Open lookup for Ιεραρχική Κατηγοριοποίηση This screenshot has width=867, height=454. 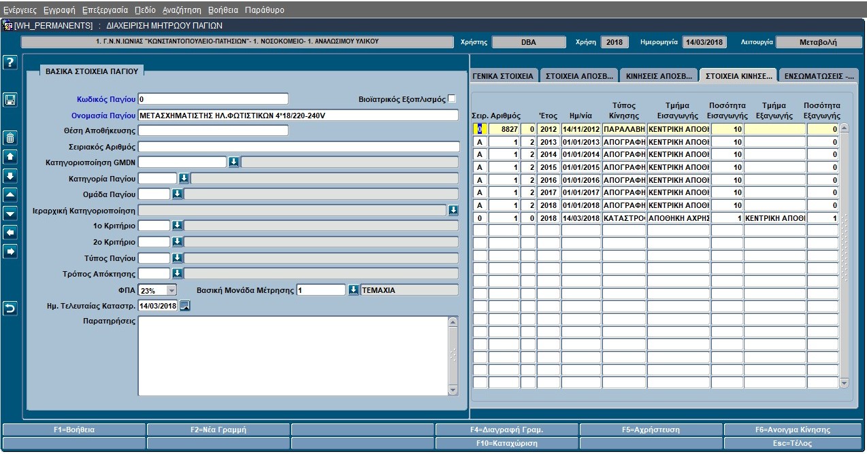pyautogui.click(x=453, y=211)
